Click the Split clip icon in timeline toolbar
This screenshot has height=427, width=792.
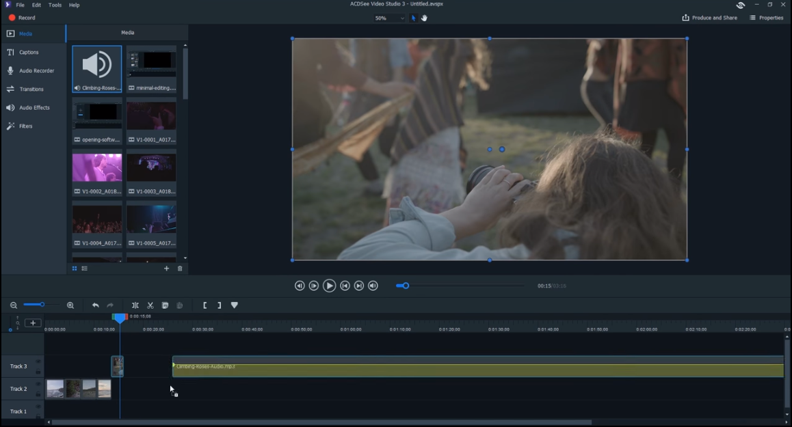pos(135,305)
